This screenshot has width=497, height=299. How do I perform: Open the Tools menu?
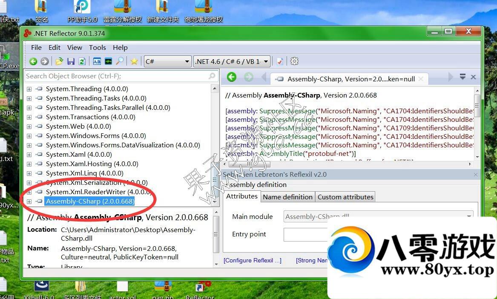coord(97,48)
